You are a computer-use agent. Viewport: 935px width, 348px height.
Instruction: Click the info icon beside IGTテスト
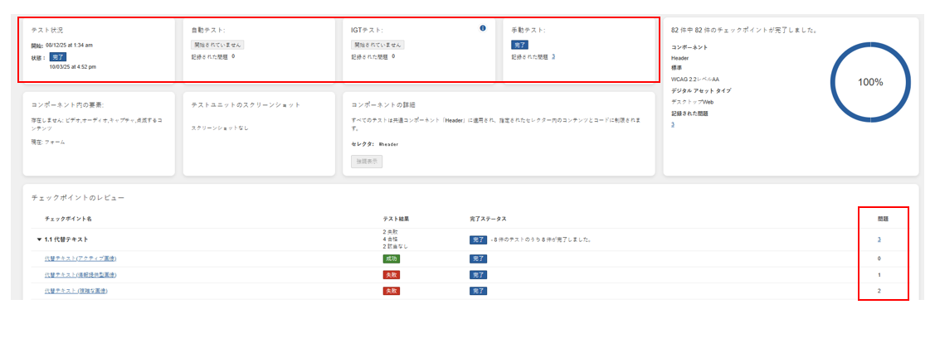[x=483, y=28]
